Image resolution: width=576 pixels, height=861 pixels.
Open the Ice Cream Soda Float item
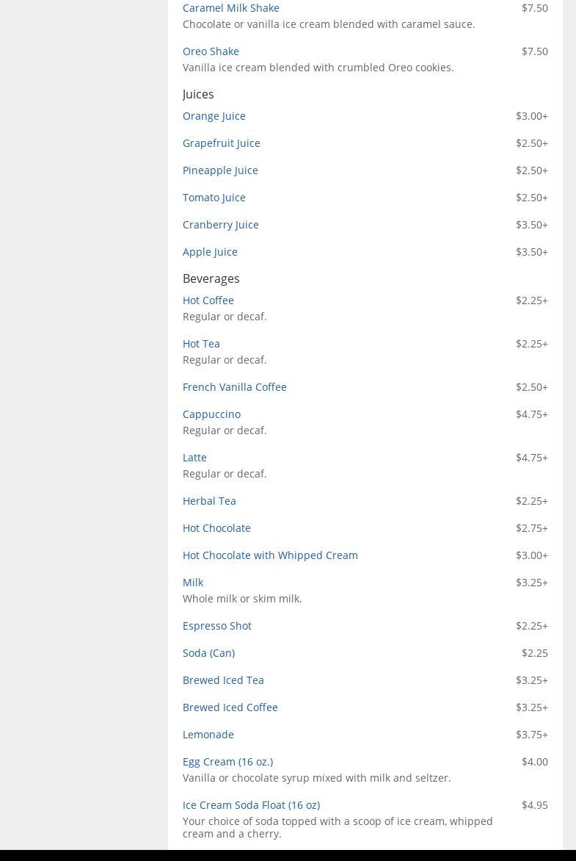pyautogui.click(x=251, y=805)
